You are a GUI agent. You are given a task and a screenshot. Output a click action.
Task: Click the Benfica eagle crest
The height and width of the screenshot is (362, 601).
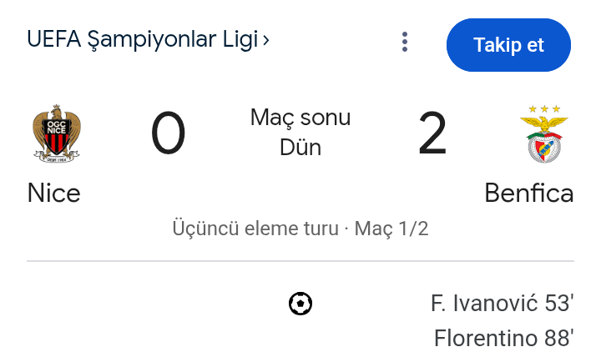click(544, 138)
